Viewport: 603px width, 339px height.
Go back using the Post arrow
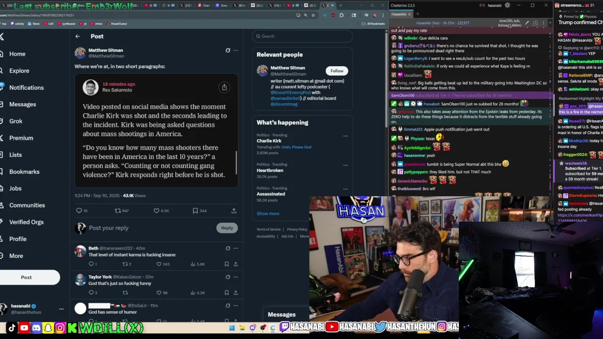pyautogui.click(x=78, y=36)
